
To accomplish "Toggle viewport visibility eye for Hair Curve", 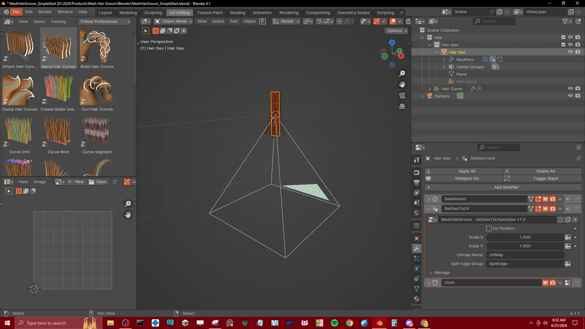I will pos(570,88).
